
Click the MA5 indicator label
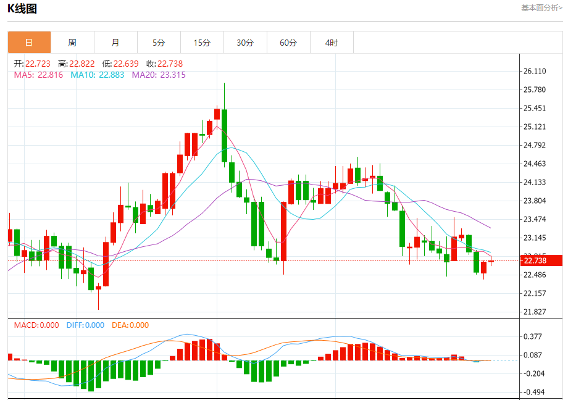coord(38,75)
